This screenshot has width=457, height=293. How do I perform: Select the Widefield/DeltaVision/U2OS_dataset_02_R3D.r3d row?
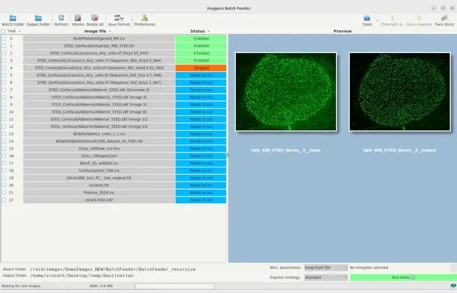click(x=99, y=141)
